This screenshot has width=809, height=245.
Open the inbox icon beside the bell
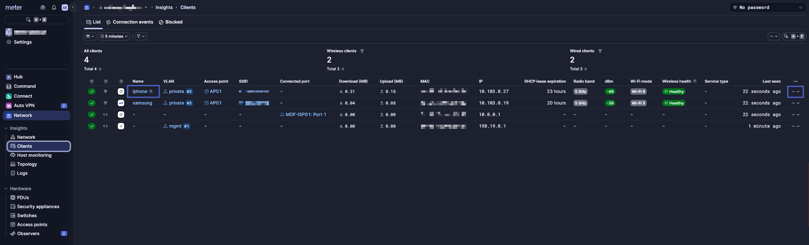click(43, 7)
